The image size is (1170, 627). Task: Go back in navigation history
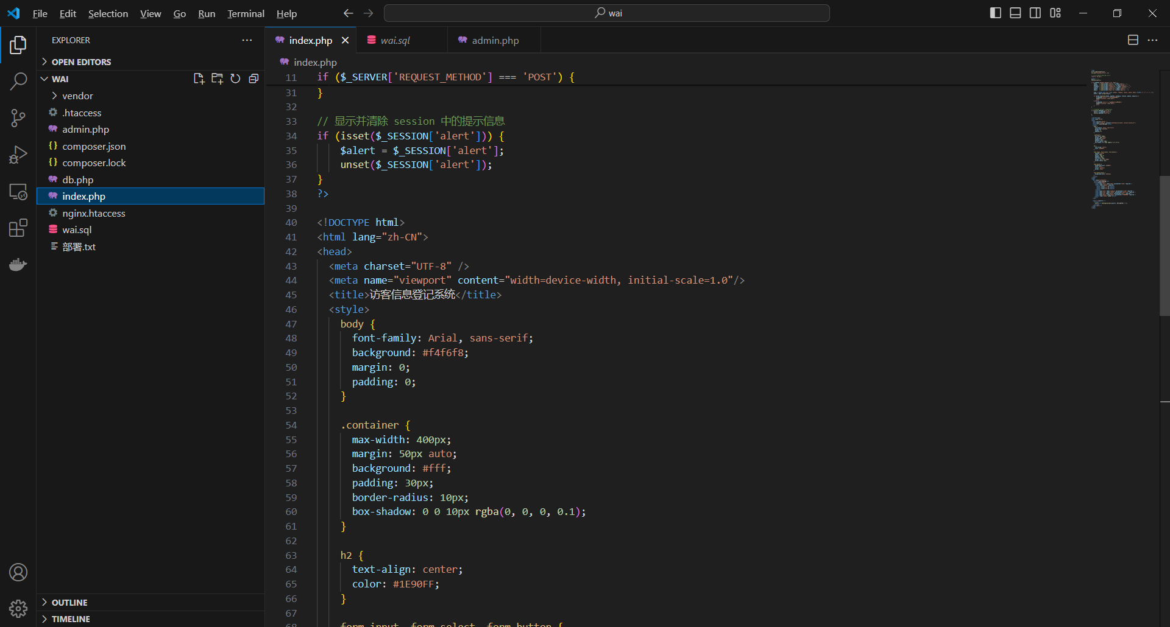point(348,13)
